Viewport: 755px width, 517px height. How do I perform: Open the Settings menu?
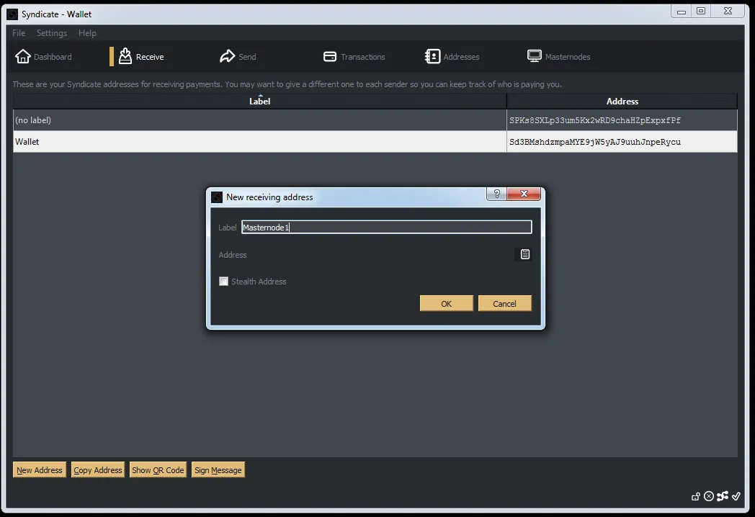click(x=52, y=32)
